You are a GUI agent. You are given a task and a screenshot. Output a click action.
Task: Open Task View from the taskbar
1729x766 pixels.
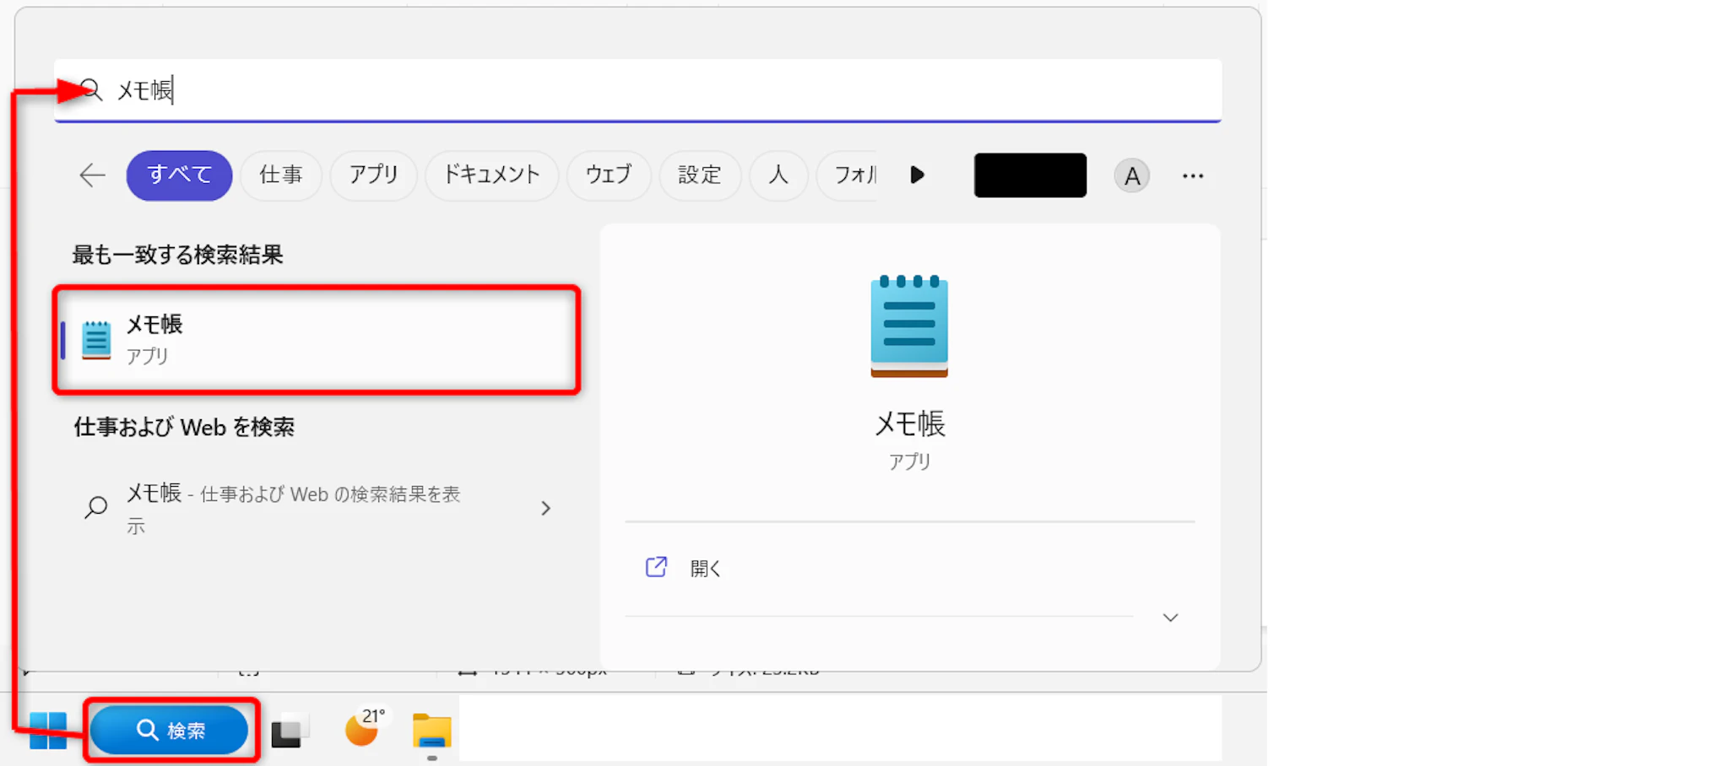pos(289,731)
